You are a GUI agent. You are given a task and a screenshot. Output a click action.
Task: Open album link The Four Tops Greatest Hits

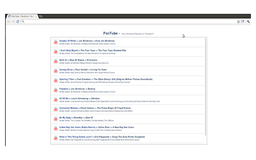(x=112, y=50)
